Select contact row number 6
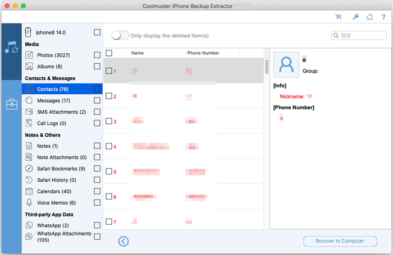393x255 pixels. point(184,197)
